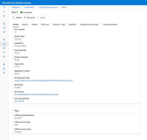Switch to the Fairness (preview) tab
Screen dimensions: 147x140
pyautogui.click(x=110, y=24)
